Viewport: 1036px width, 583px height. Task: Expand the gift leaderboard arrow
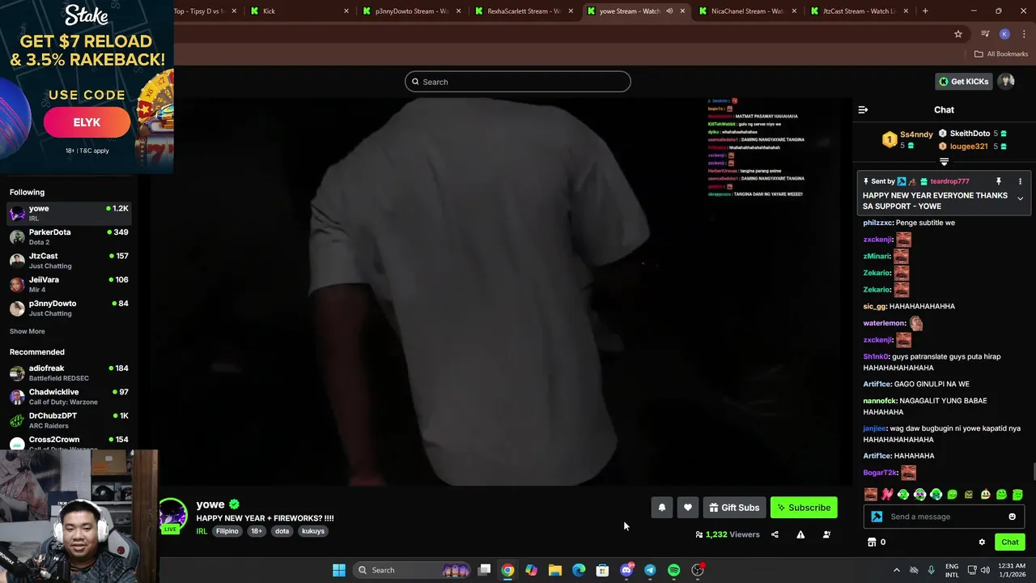click(944, 162)
